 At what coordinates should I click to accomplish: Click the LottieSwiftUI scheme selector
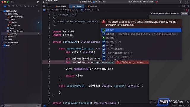point(85,2)
